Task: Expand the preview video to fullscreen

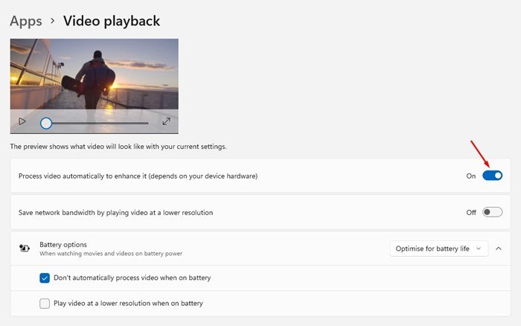Action: click(x=167, y=121)
